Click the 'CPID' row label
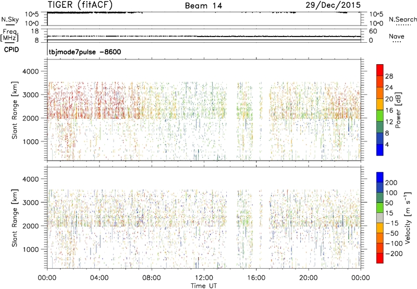Image resolution: width=417 pixels, height=289 pixels. [11, 50]
